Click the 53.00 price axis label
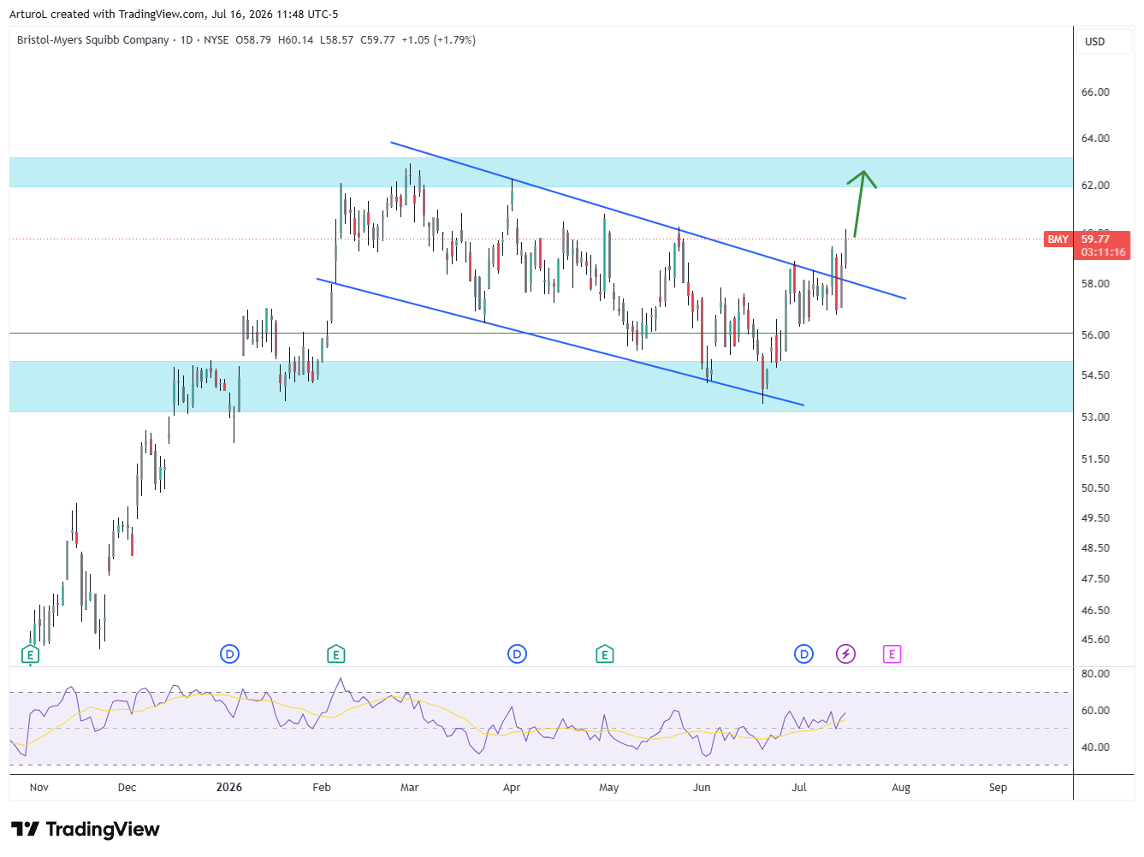The width and height of the screenshot is (1144, 857). coord(1095,417)
